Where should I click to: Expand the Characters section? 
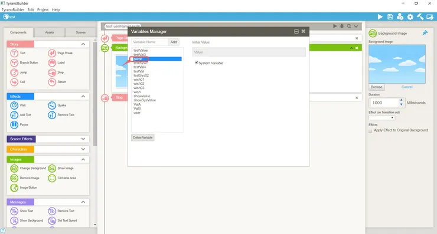point(83,149)
